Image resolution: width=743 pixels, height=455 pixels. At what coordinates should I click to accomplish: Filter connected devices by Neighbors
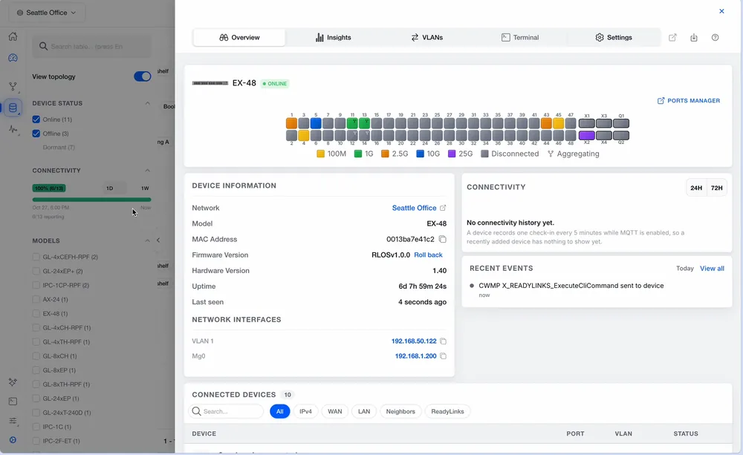click(x=400, y=411)
